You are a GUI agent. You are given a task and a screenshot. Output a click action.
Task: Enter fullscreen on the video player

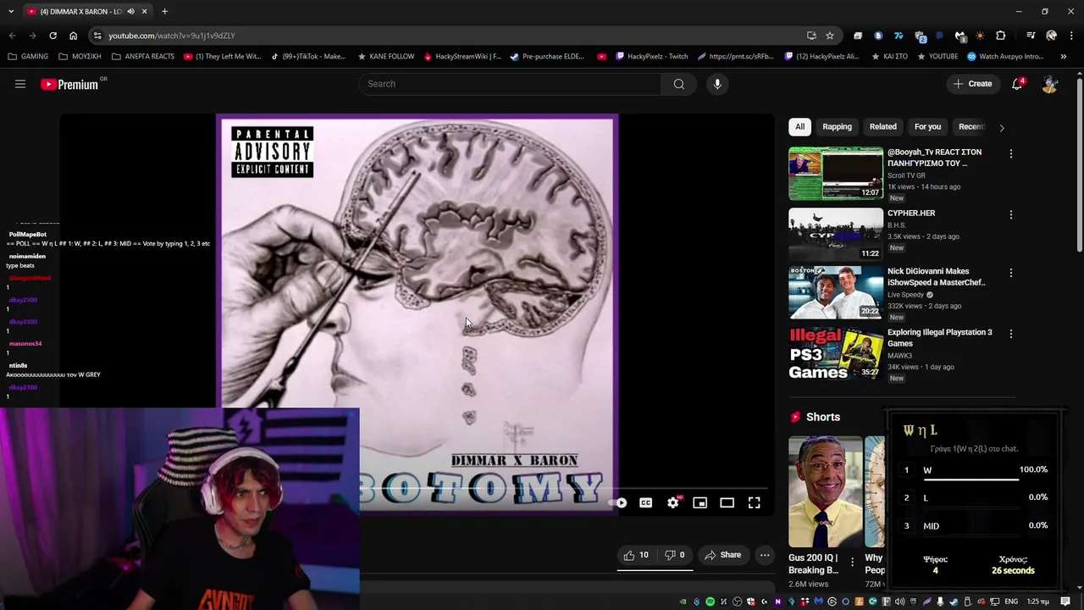754,503
